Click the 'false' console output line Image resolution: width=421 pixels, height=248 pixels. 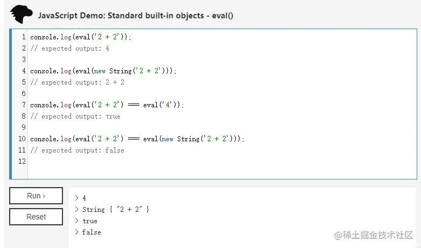(x=91, y=232)
